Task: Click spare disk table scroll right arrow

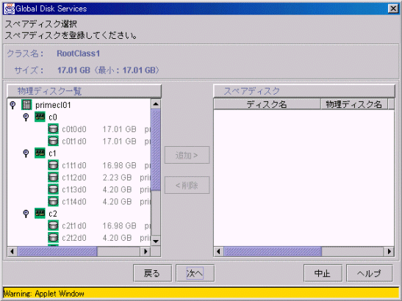Action: [390, 252]
